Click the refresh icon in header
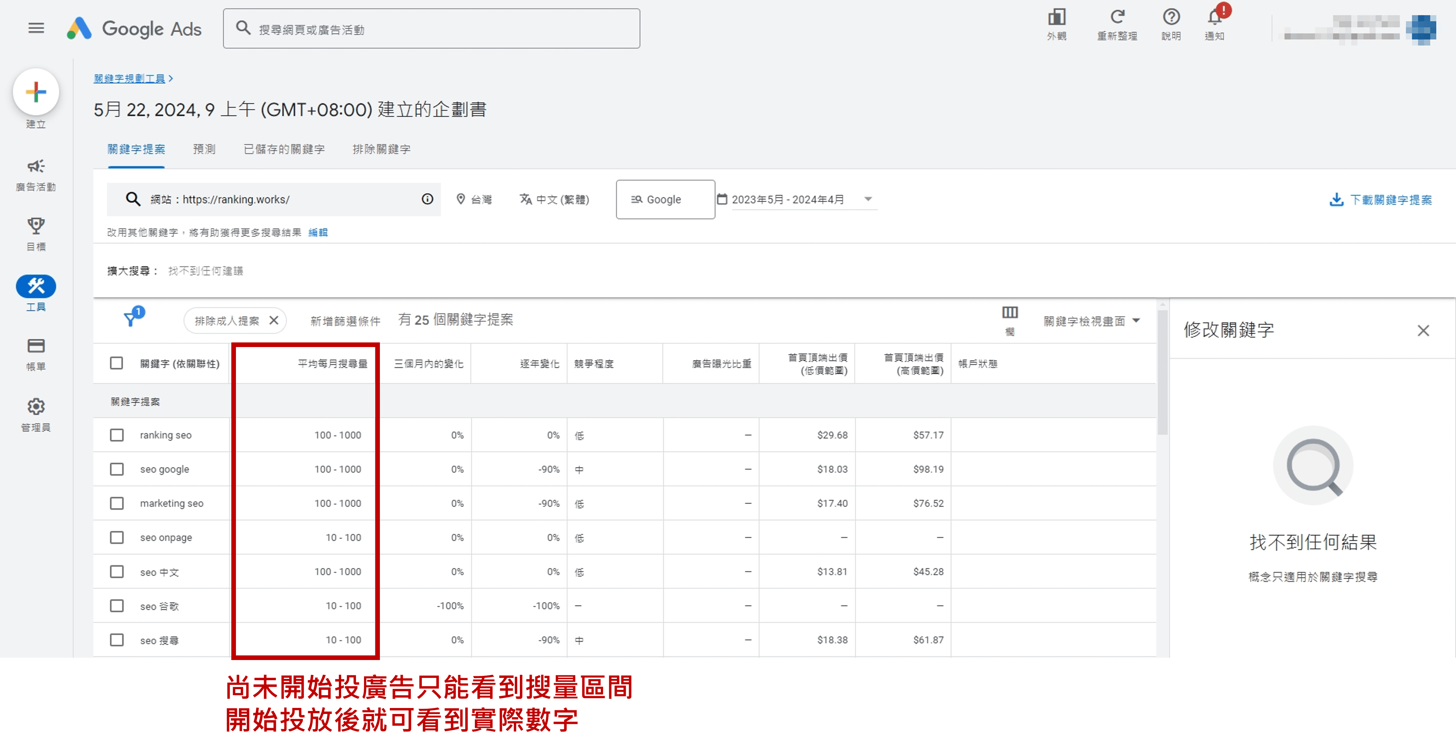 (1117, 17)
